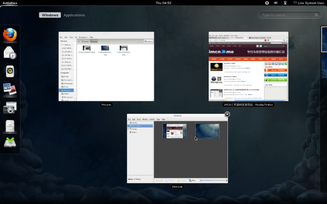Viewport: 327px width, 204px height.
Task: Select Documents in Pictures window sidebar
Action: click(x=67, y=80)
